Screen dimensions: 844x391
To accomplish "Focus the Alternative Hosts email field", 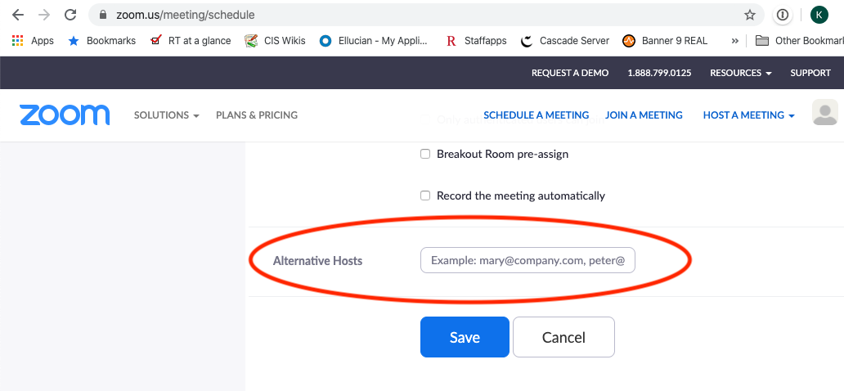I will pyautogui.click(x=527, y=260).
